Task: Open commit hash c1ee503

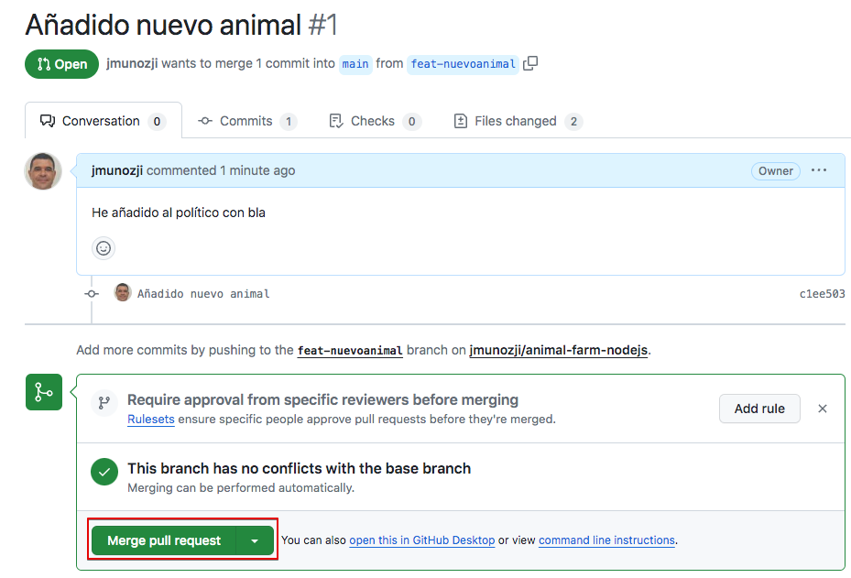Action: coord(822,294)
